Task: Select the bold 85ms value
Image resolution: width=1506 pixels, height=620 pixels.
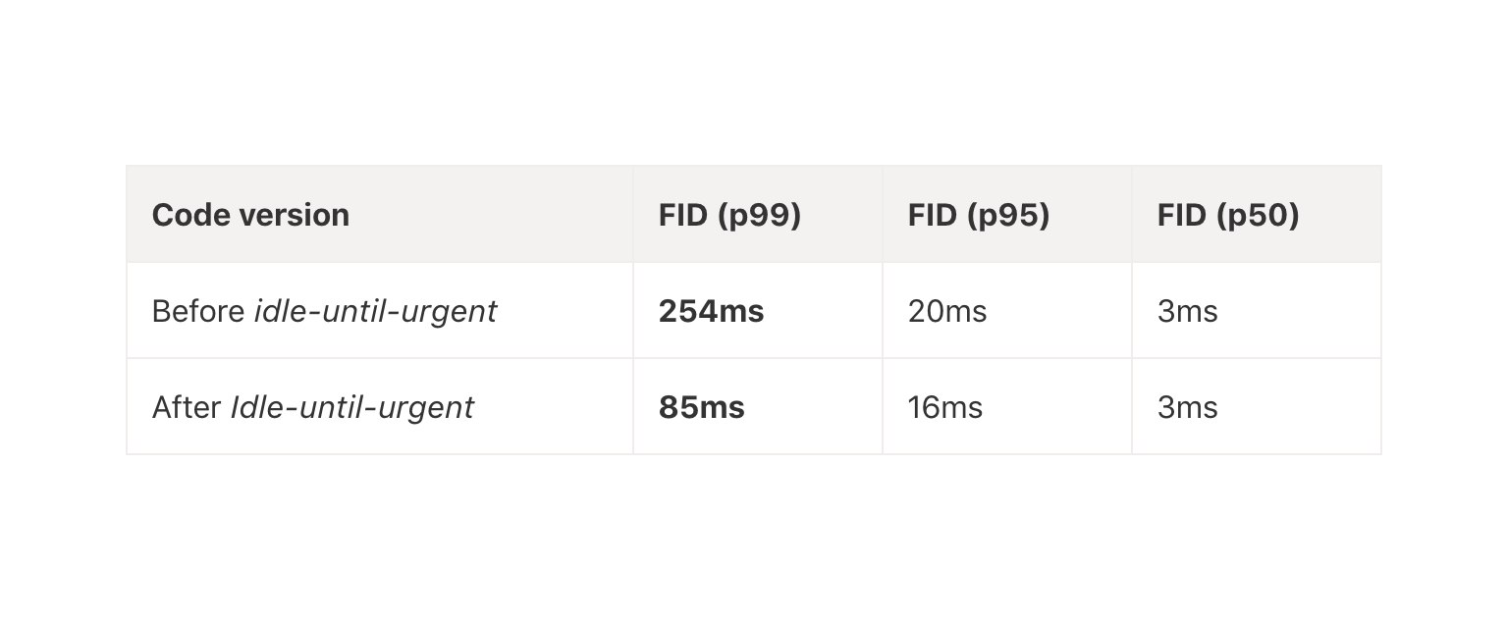Action: click(x=701, y=407)
